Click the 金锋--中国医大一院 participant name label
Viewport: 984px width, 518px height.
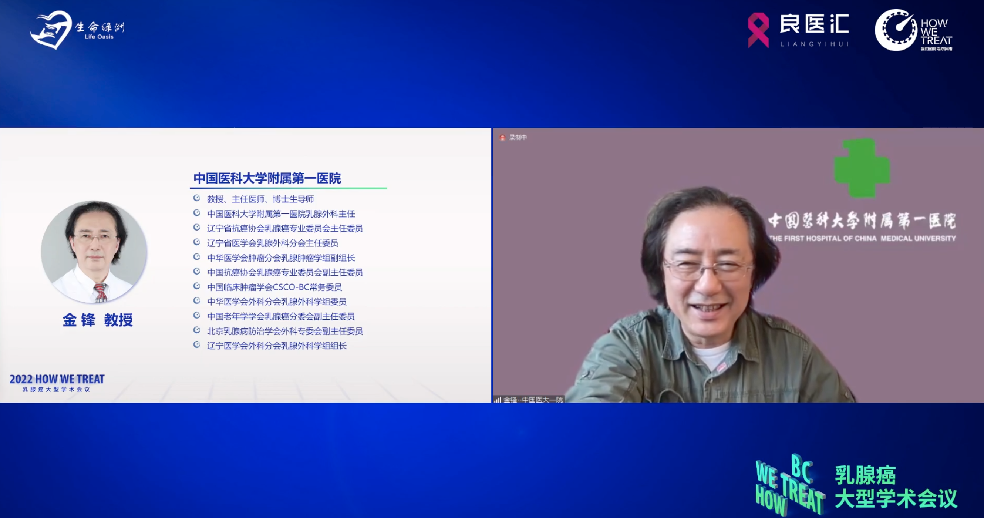pos(533,400)
